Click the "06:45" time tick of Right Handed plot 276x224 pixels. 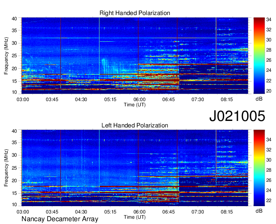(168, 99)
